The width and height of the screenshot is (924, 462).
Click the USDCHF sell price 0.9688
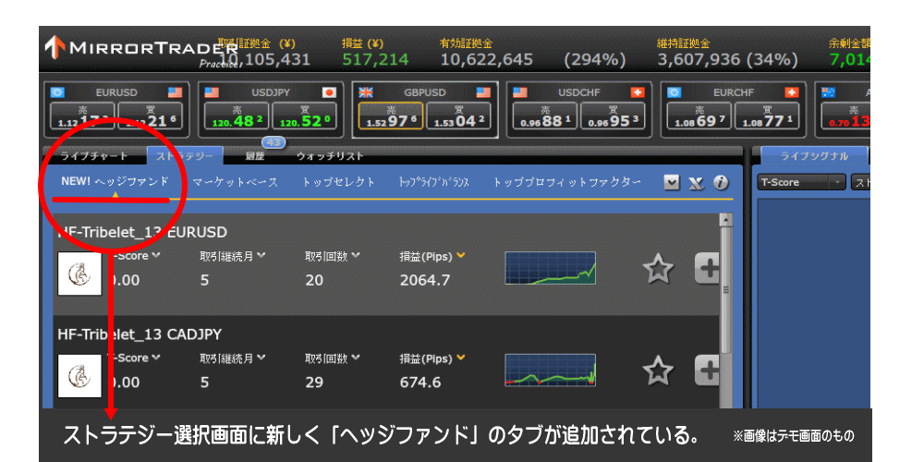(x=545, y=116)
